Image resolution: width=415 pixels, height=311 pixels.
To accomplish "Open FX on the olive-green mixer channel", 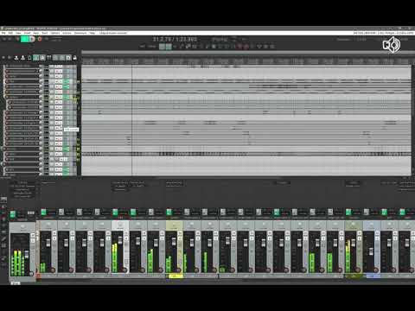I will click(x=348, y=213).
